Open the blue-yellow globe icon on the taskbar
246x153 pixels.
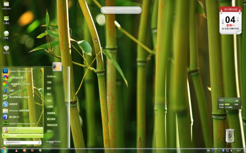[40, 151]
